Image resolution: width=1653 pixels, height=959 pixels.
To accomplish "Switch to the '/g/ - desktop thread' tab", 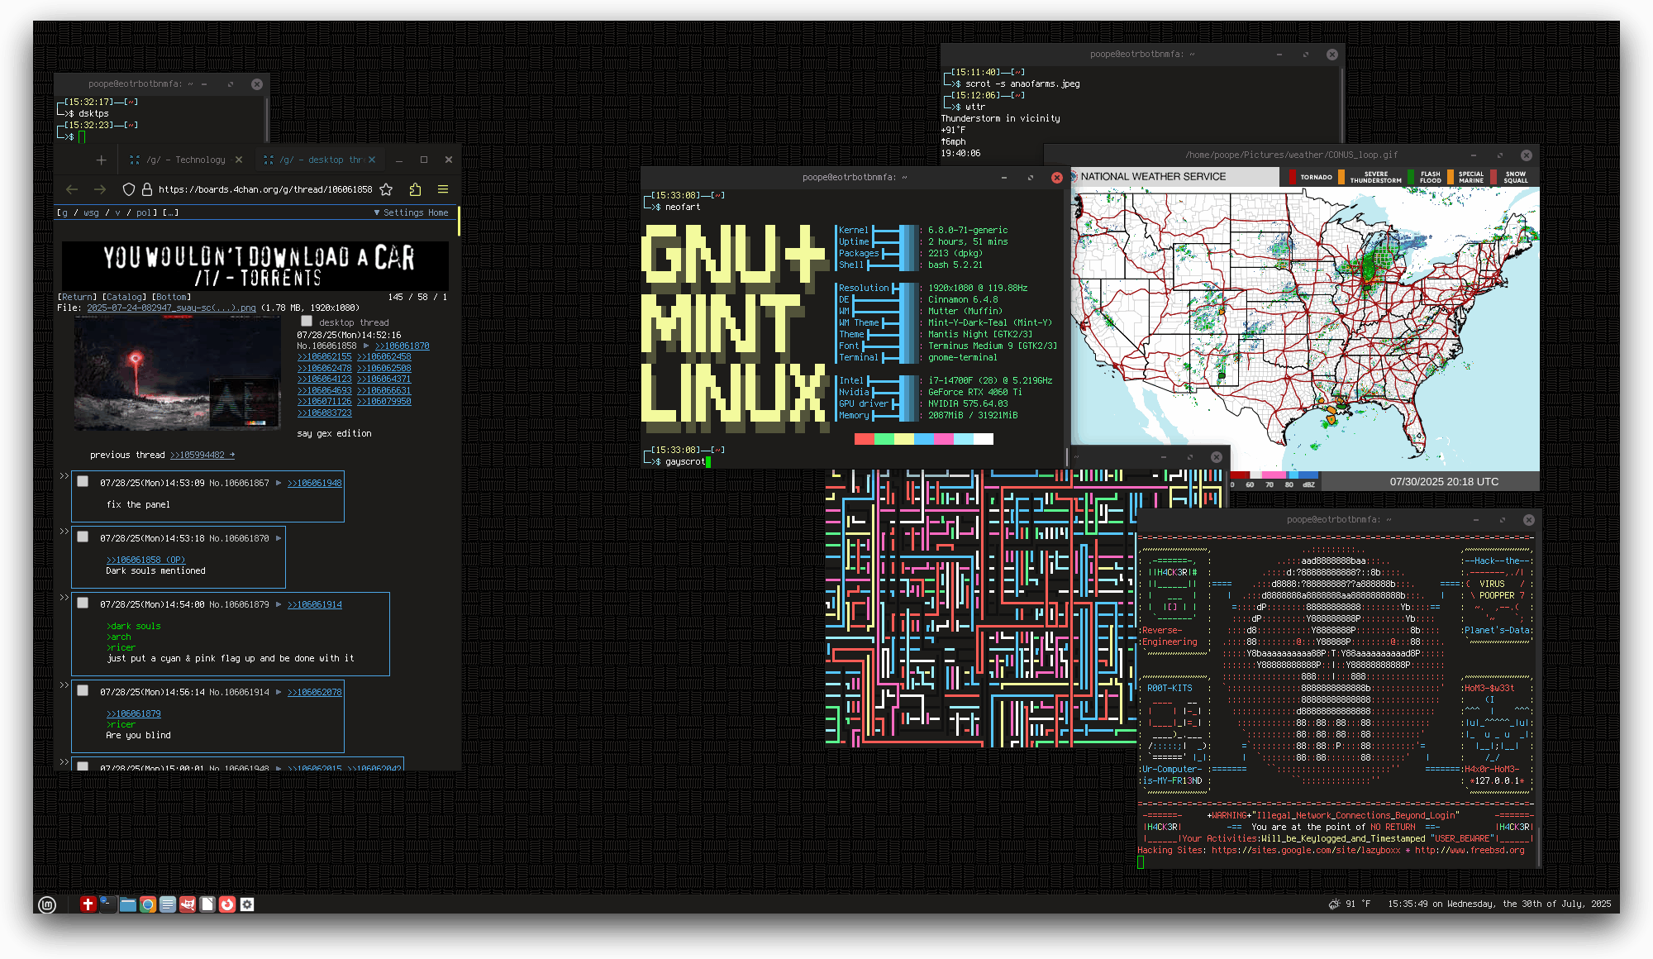I will [x=317, y=160].
